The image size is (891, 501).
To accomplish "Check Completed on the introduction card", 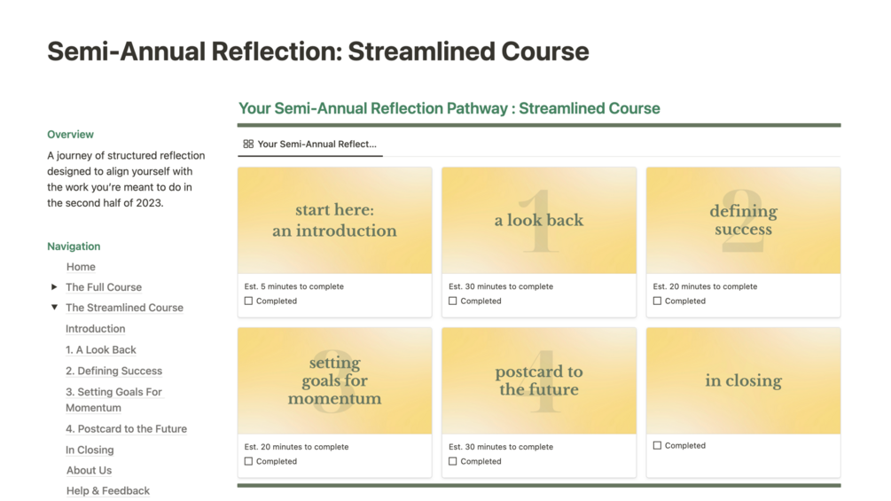I will 248,301.
